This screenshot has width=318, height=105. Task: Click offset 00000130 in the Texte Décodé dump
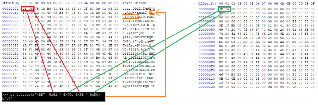(x=10, y=86)
